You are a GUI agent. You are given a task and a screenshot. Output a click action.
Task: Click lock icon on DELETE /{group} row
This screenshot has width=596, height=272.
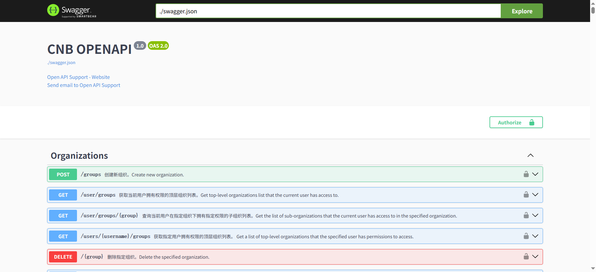coord(526,257)
